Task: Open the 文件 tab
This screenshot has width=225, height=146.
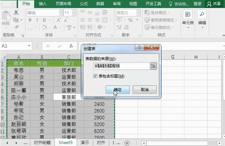Action: (x=7, y=4)
